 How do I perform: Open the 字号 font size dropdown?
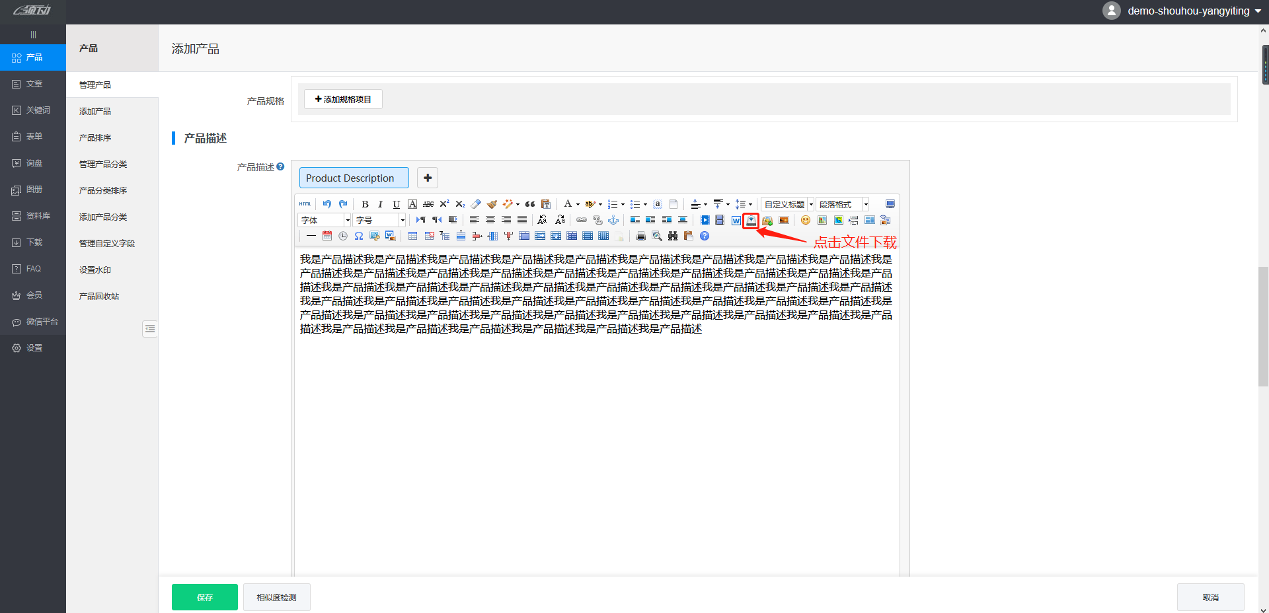click(402, 221)
